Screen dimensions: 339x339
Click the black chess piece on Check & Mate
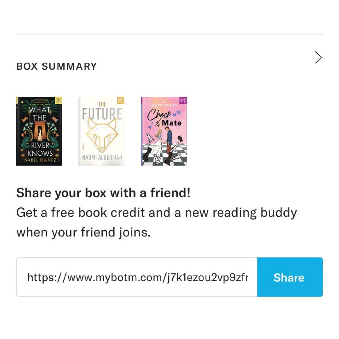[147, 154]
